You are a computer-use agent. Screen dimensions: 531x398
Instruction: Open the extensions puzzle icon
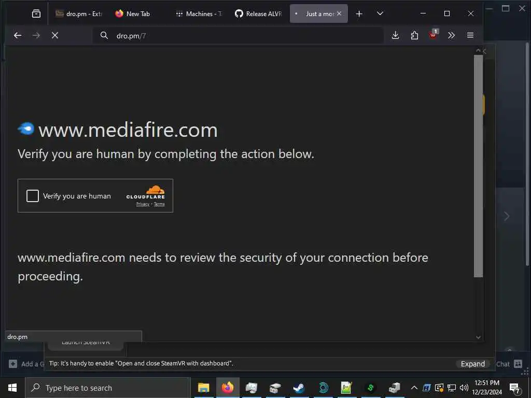[x=414, y=35]
